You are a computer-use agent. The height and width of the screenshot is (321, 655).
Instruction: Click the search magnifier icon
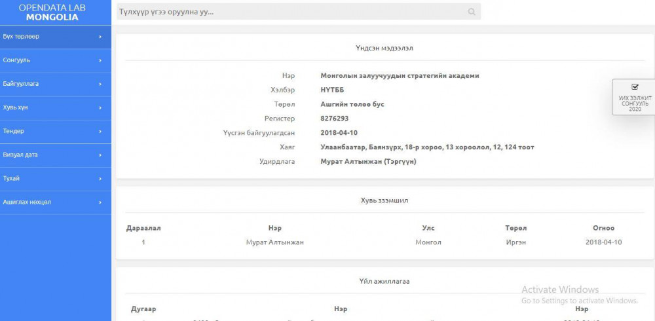(x=472, y=12)
